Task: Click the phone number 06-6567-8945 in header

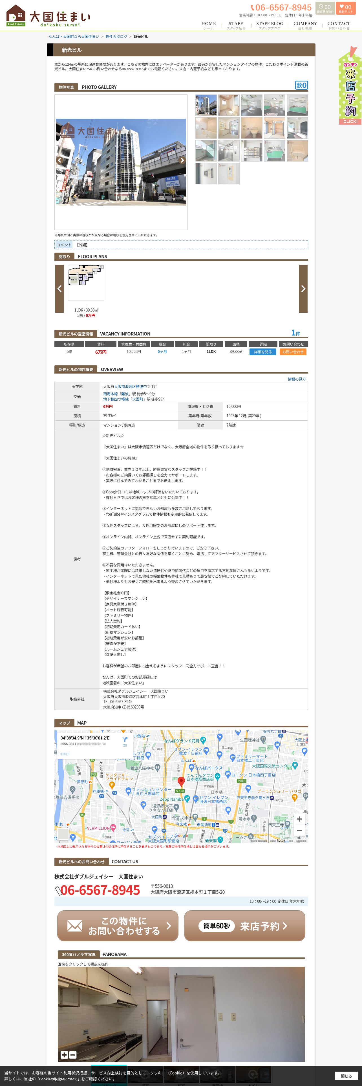Action: (x=281, y=8)
